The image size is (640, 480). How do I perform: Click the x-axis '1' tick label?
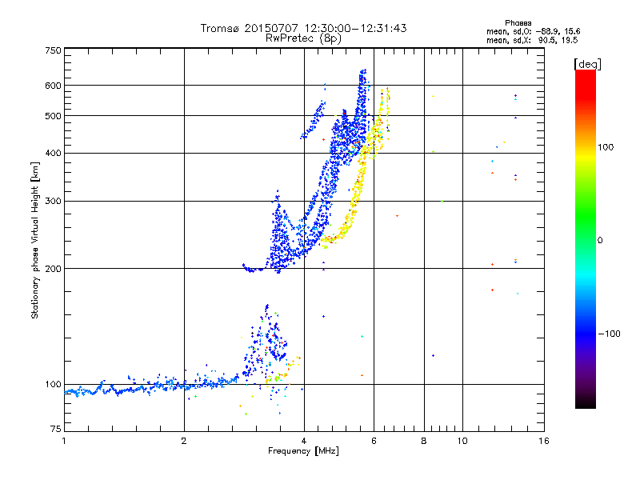point(64,441)
